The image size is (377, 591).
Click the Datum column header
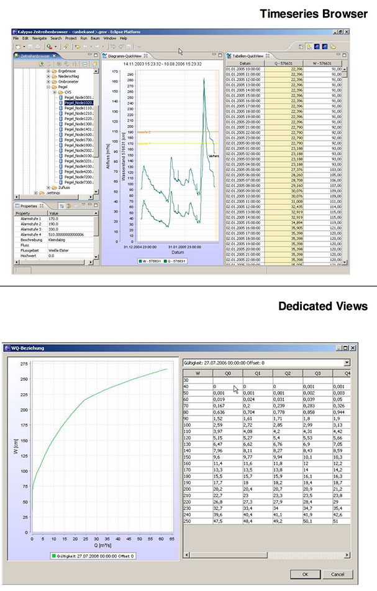tap(245, 63)
